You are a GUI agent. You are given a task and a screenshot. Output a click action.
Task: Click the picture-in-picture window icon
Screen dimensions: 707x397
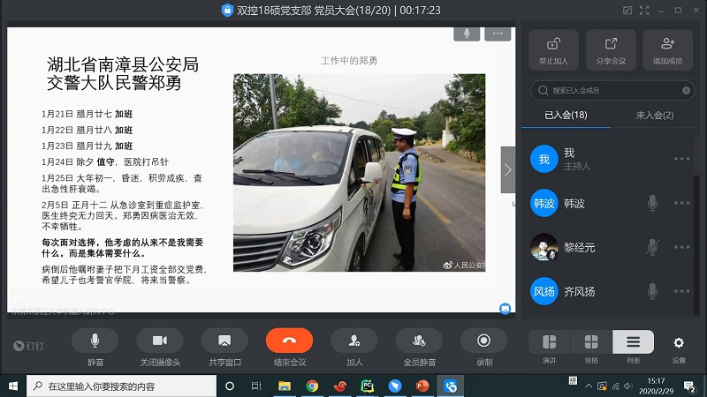pyautogui.click(x=627, y=11)
